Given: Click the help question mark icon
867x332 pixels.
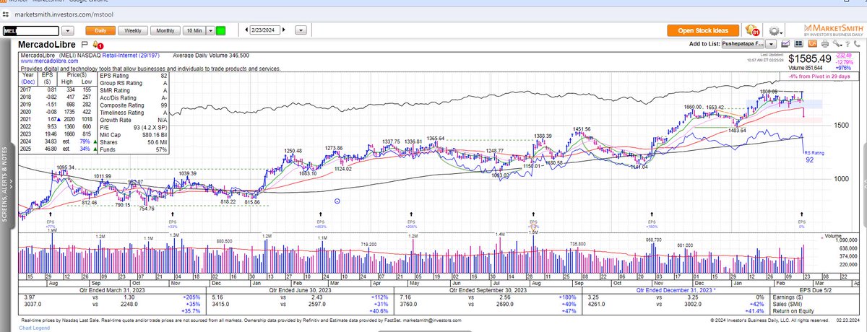Looking at the screenshot, I should coord(847,45).
